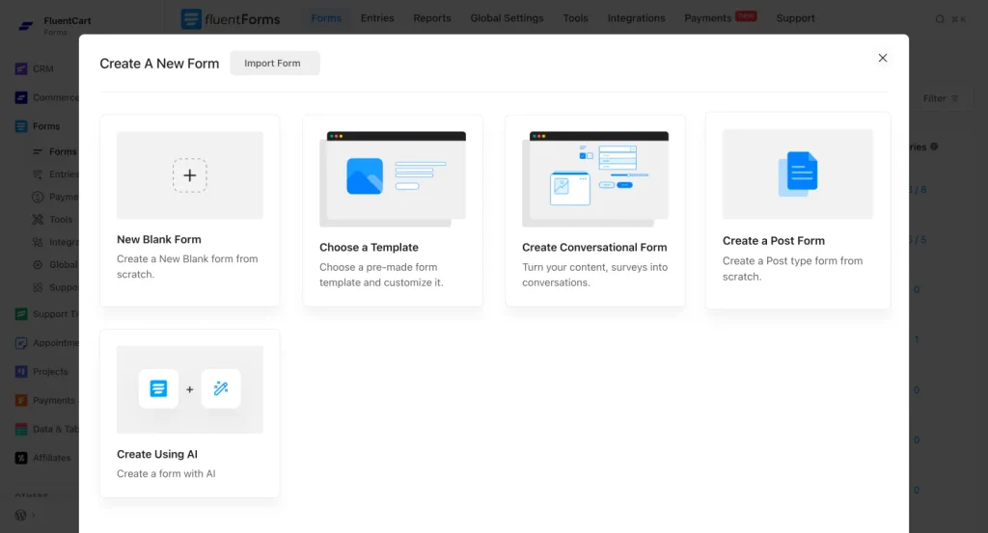Open the Integrations sub-item icon in sidebar
Viewport: 988px width, 533px height.
38,242
